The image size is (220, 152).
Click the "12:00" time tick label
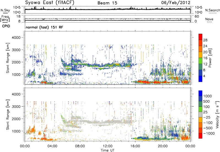pos(108,146)
